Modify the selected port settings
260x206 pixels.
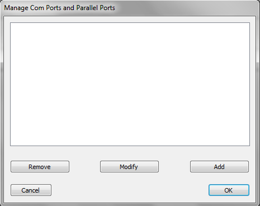(x=129, y=166)
